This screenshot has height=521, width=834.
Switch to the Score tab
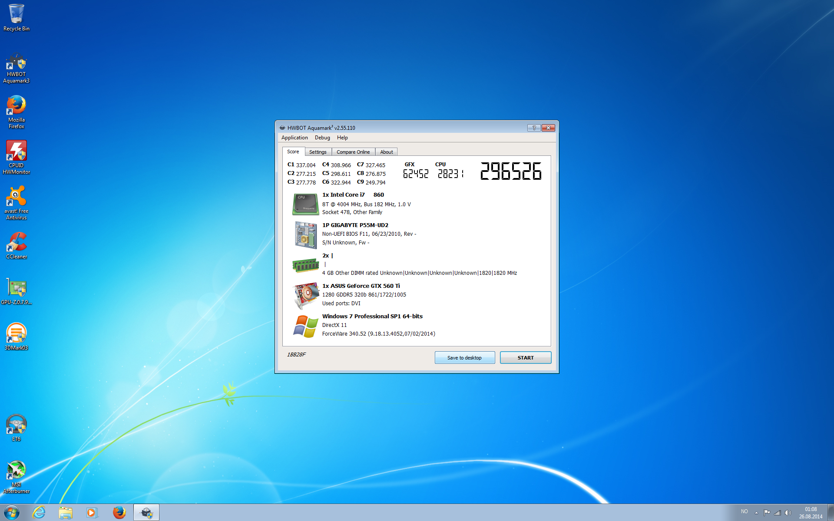click(x=293, y=152)
